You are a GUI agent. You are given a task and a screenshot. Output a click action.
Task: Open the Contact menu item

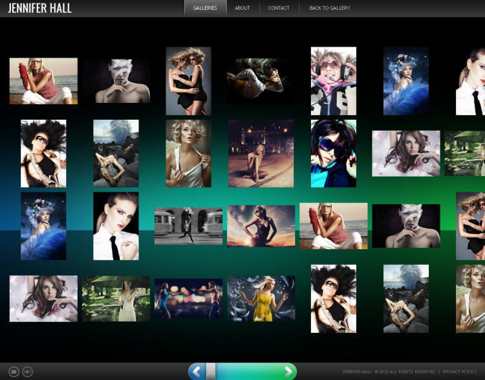click(x=279, y=8)
